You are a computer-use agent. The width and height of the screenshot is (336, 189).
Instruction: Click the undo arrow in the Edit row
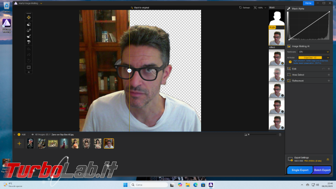tap(324, 69)
